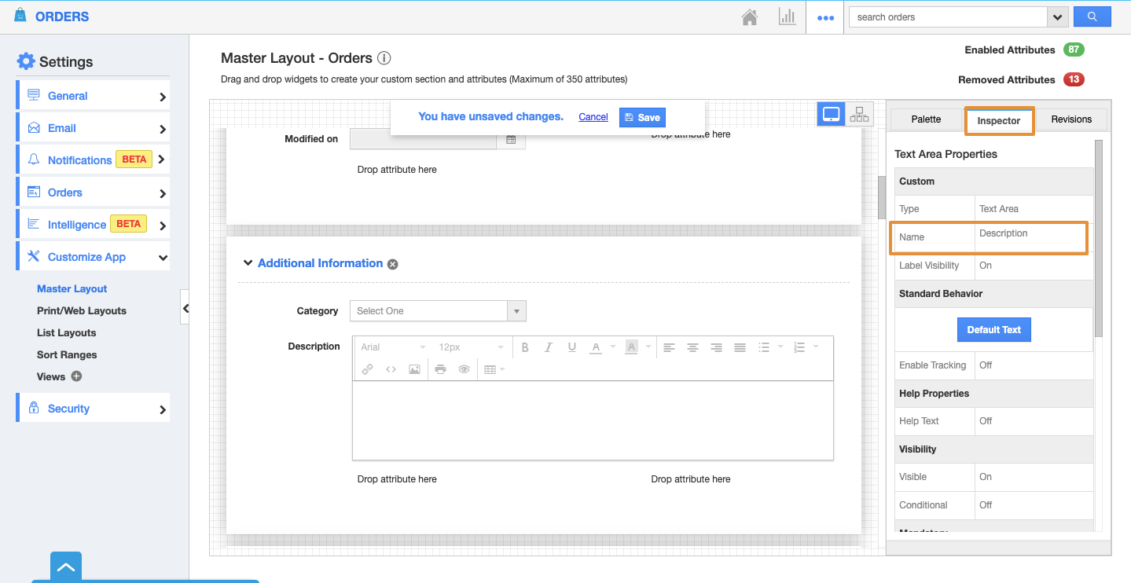1131x583 pixels.
Task: Click the Cancel link
Action: point(593,117)
